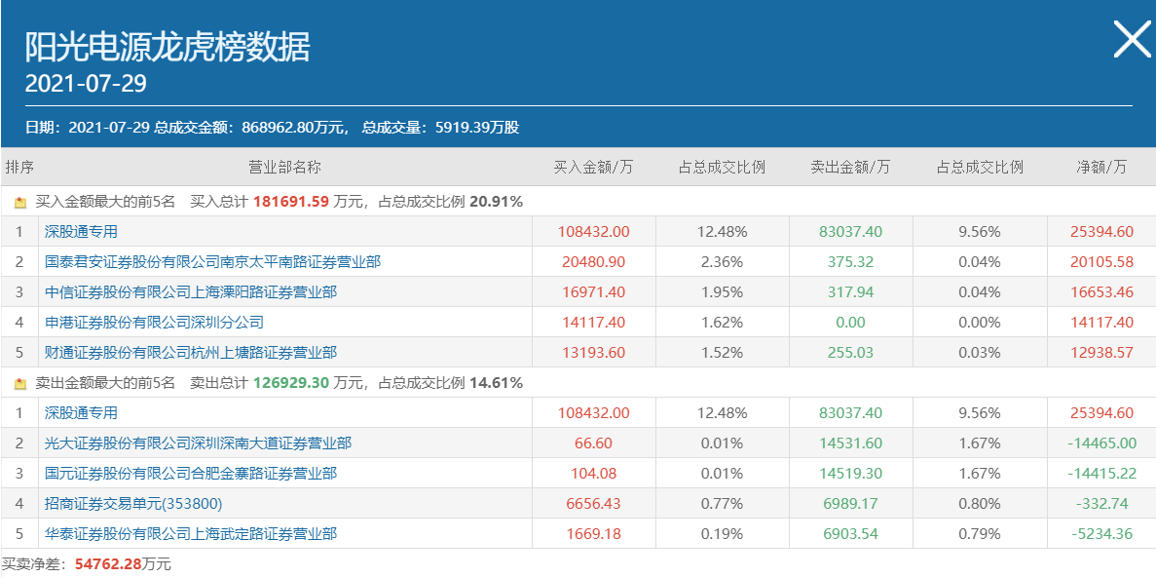The height and width of the screenshot is (578, 1156).
Task: Select net amount -5234.36
Action: [1101, 534]
